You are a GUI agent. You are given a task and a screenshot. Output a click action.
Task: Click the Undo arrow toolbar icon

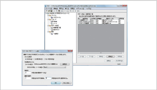pyautogui.click(x=65, y=11)
